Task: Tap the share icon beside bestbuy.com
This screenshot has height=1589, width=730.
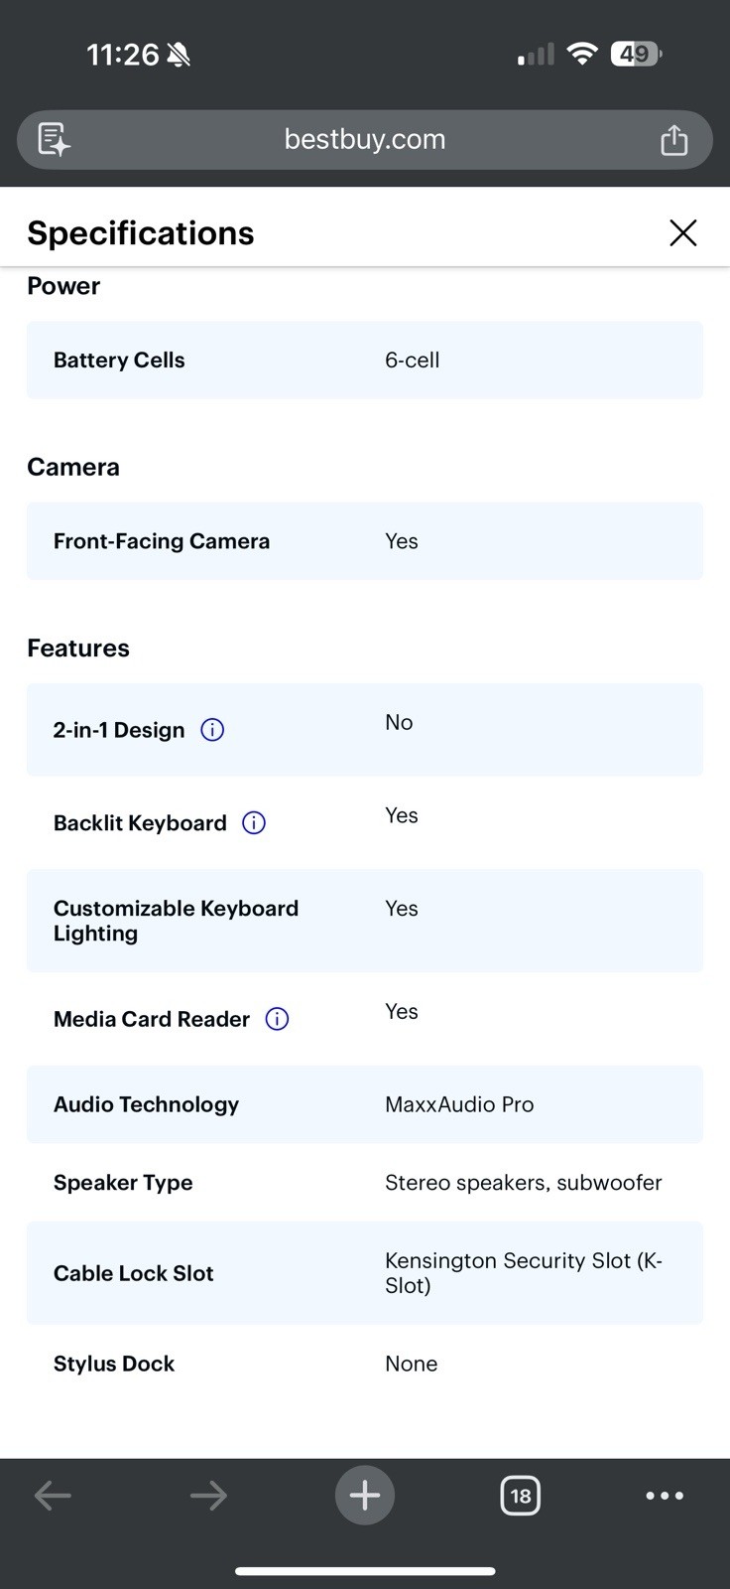Action: 673,139
